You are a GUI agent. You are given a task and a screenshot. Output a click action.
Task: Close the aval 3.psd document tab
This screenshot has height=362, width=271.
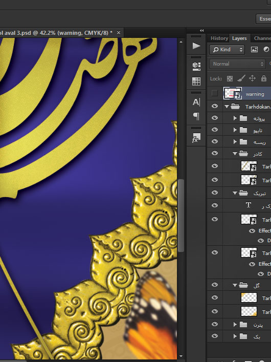[119, 33]
